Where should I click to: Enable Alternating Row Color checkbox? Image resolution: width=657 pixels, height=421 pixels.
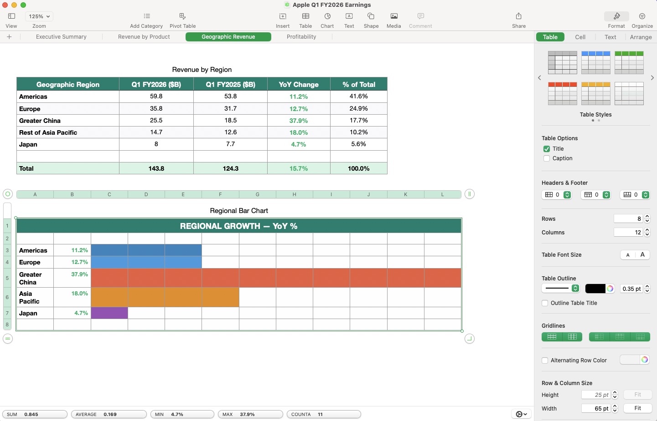click(x=545, y=360)
